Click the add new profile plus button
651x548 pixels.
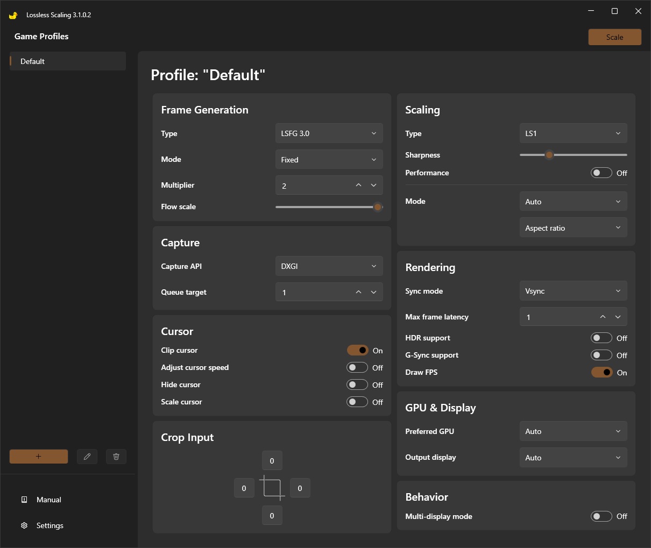(39, 457)
